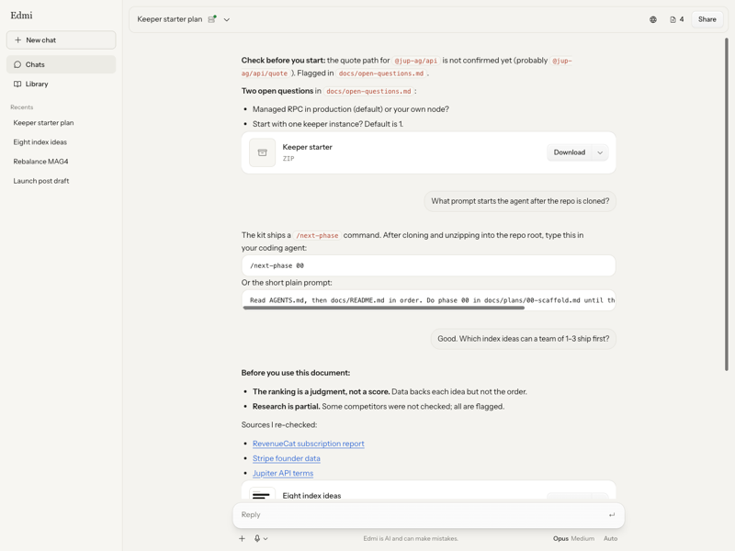Expand the Keeper starter plan title chevron
735x551 pixels.
(227, 19)
